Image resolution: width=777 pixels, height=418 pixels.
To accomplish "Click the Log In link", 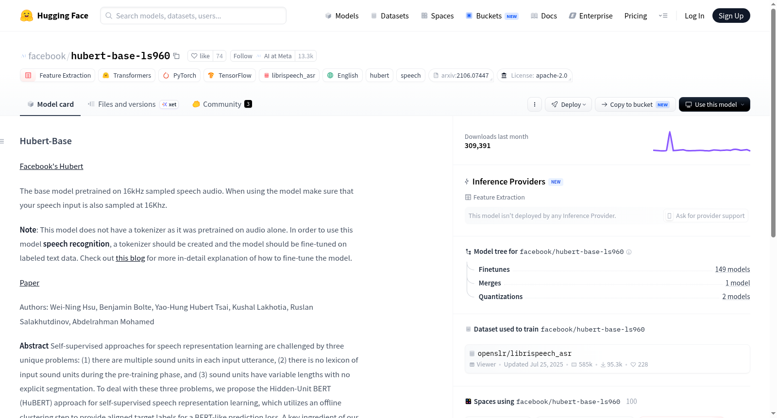I will pyautogui.click(x=694, y=16).
